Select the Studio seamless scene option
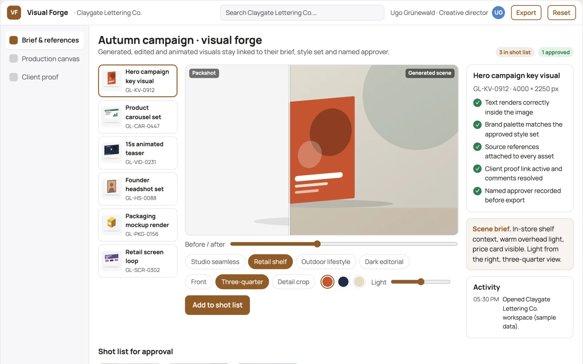Image resolution: width=583 pixels, height=364 pixels. [215, 262]
